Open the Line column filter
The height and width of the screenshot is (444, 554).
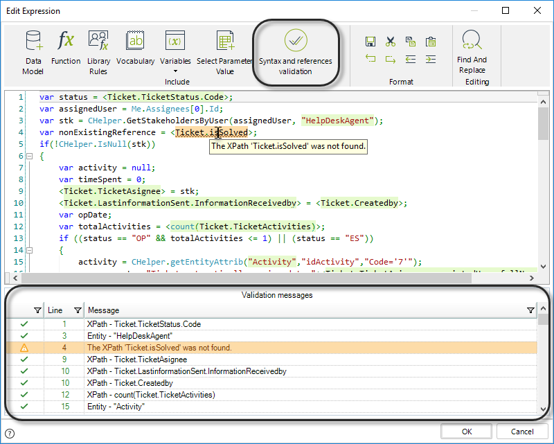78,310
